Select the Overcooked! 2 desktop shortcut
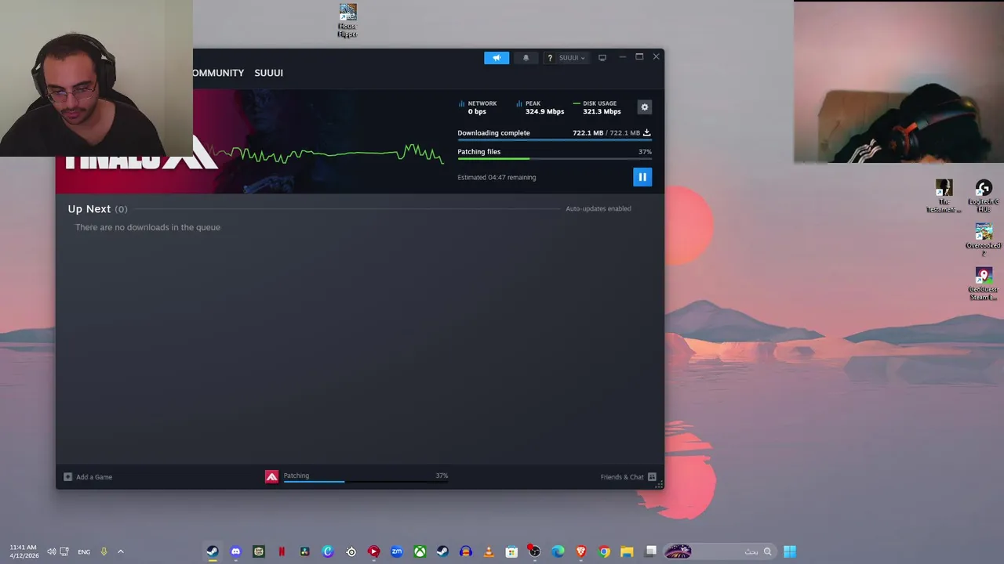 pos(984,240)
